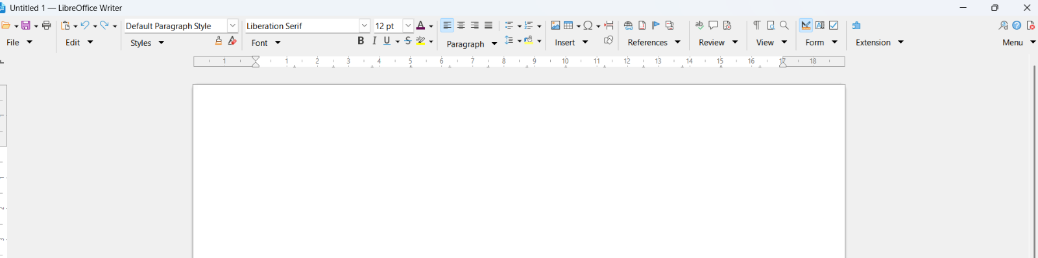Clear direct formatting with eraser icon
The width and height of the screenshot is (1038, 258).
click(x=232, y=41)
